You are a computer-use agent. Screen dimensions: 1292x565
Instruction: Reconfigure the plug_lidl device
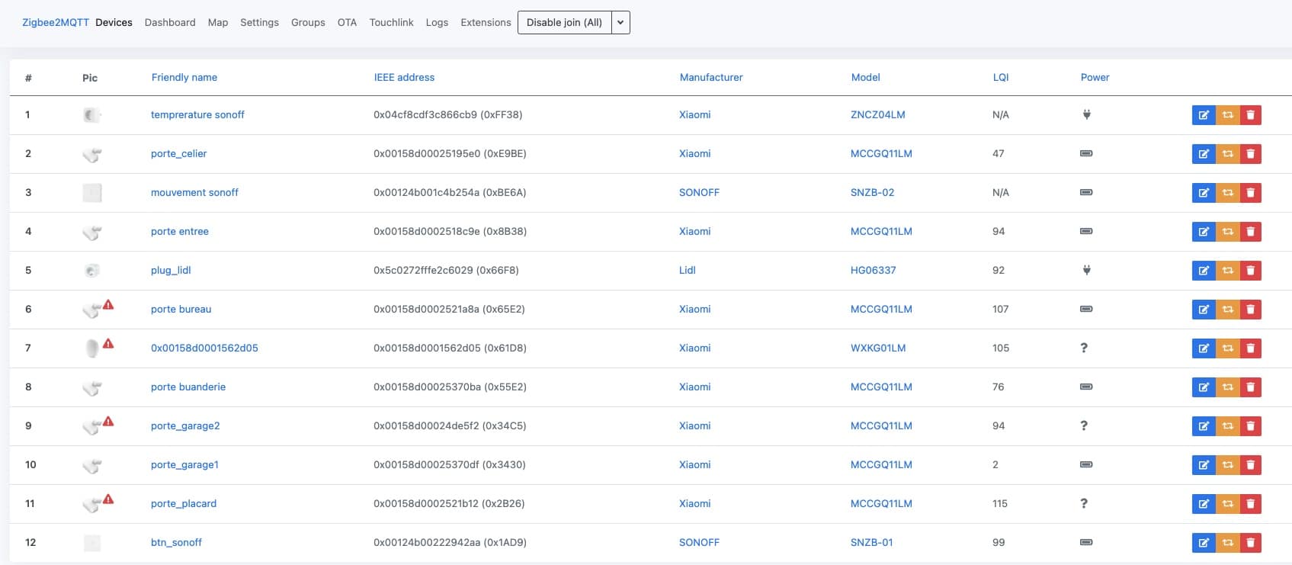coord(1228,271)
